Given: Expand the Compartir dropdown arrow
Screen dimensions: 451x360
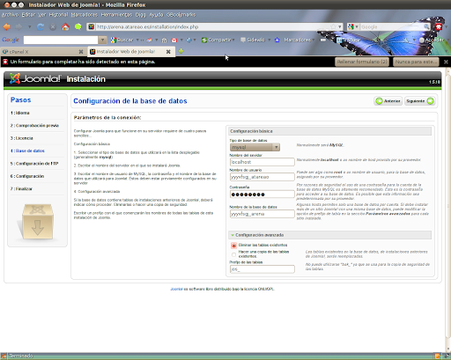Looking at the screenshot, I should pos(233,40).
